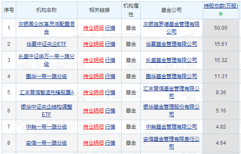Open 鹏华基金管理有限公司 company link

pyautogui.click(x=171, y=76)
